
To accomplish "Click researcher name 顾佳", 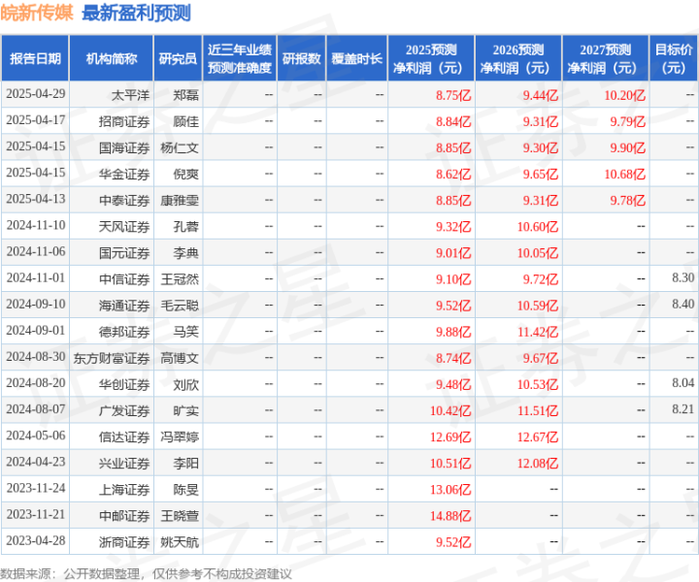I will pyautogui.click(x=185, y=121).
